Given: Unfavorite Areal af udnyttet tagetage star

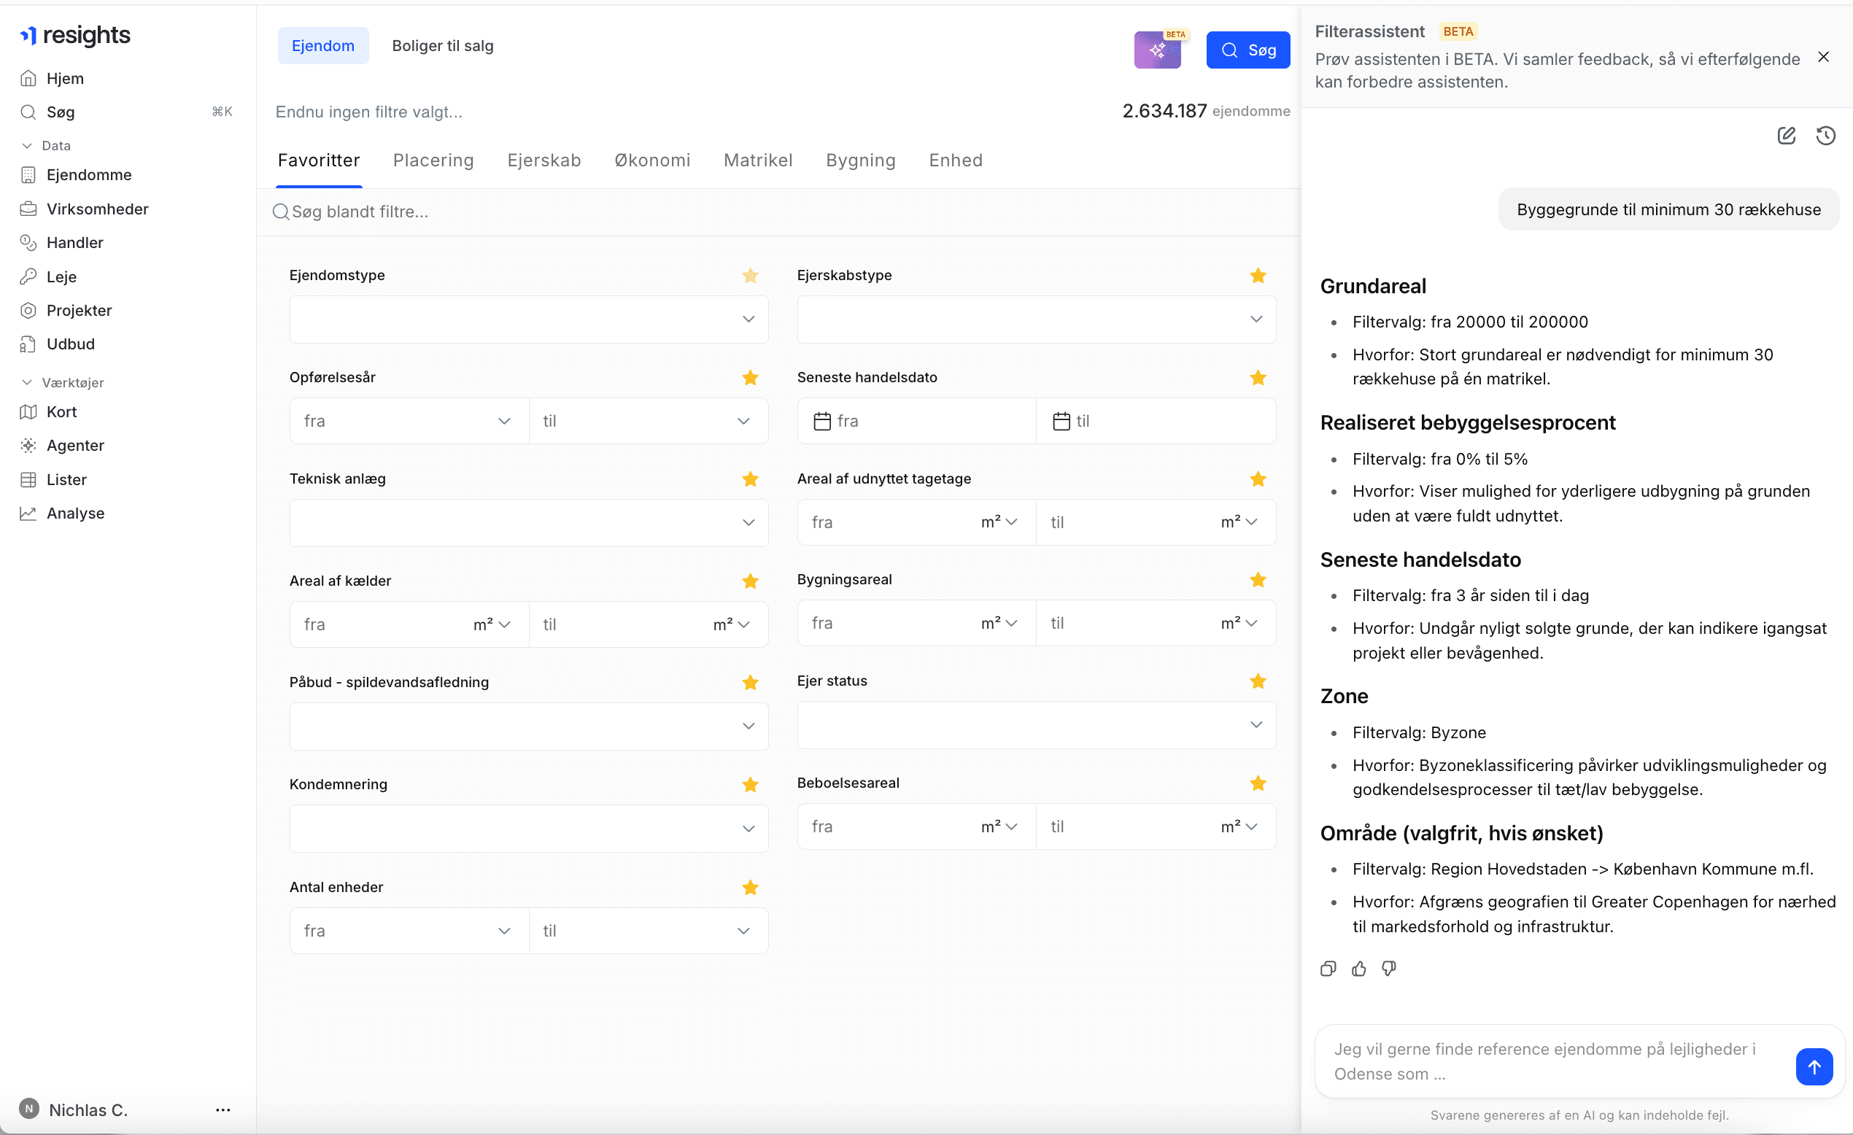Looking at the screenshot, I should pyautogui.click(x=1258, y=479).
